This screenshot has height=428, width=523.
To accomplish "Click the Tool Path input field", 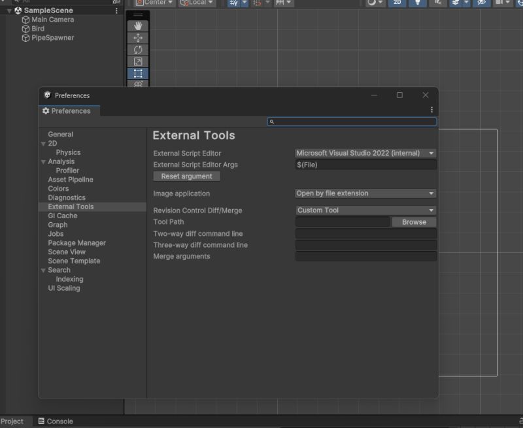I will (343, 222).
